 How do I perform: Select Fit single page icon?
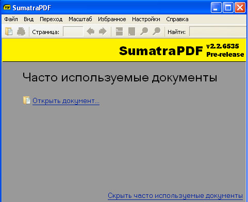(x=131, y=31)
